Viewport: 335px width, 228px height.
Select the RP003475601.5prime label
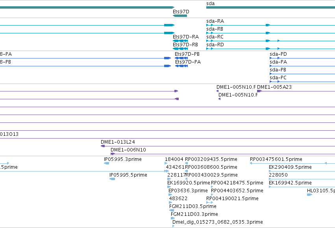coord(276,159)
